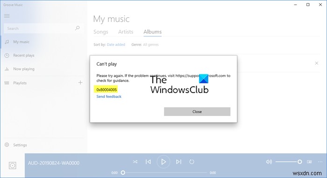Play the current track
This screenshot has width=327, height=178.
[163, 162]
